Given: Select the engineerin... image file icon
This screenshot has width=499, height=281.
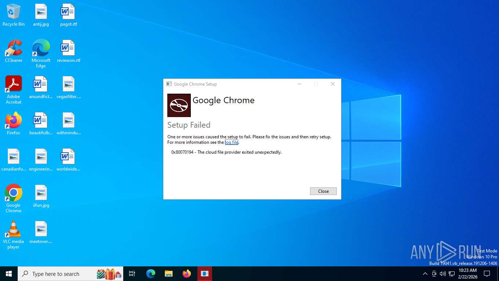Looking at the screenshot, I should 41,160.
